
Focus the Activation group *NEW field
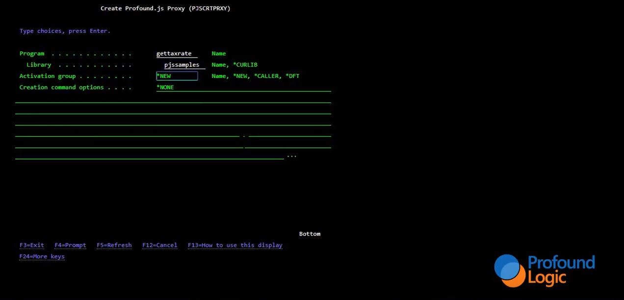(x=177, y=76)
